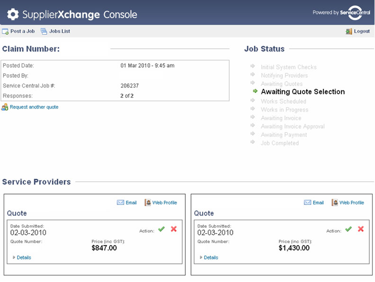The height and width of the screenshot is (282, 375).
Task: Click the job number 206237
Action: click(x=129, y=86)
